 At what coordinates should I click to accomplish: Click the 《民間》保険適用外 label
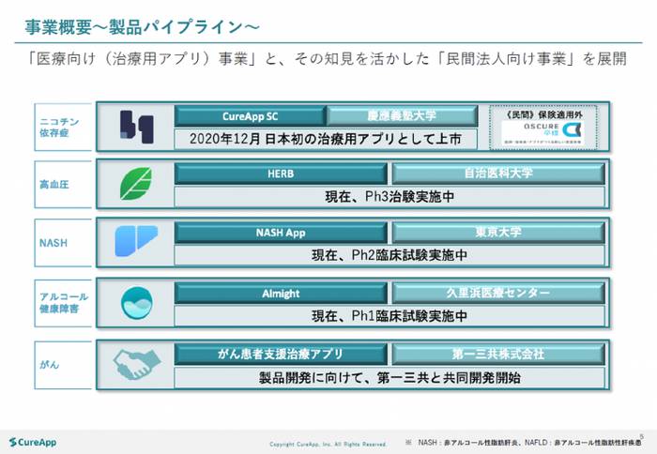(x=543, y=114)
